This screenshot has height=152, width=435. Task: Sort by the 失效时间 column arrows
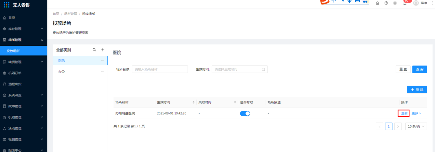235,102
